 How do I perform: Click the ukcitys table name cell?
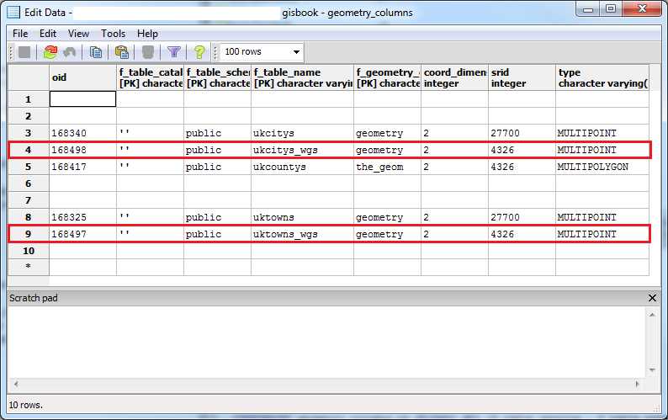tap(302, 133)
